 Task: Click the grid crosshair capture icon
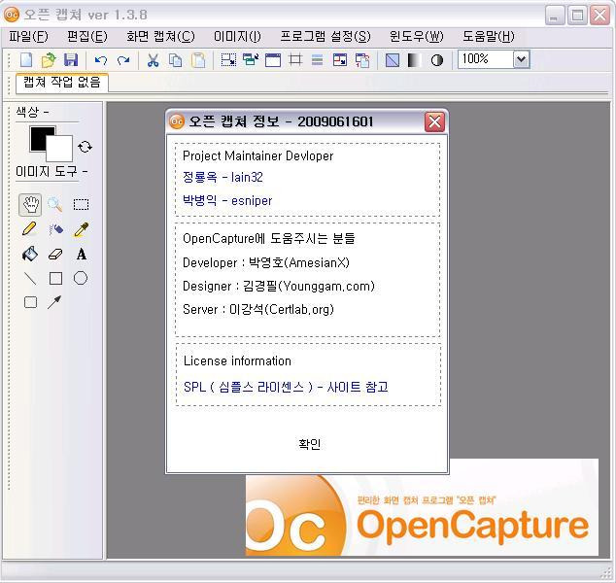(x=295, y=60)
